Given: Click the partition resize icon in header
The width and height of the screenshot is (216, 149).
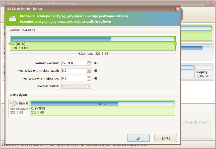Looking at the screenshot, I should click(x=13, y=18).
